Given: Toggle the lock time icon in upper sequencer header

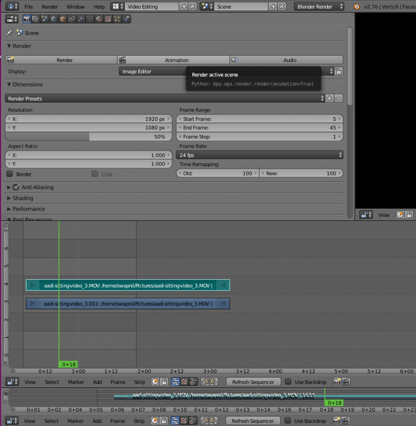Looking at the screenshot, I should pyautogui.click(x=164, y=382).
